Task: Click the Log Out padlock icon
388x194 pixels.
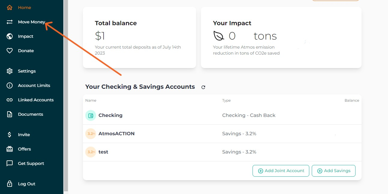Action: pos(9,184)
